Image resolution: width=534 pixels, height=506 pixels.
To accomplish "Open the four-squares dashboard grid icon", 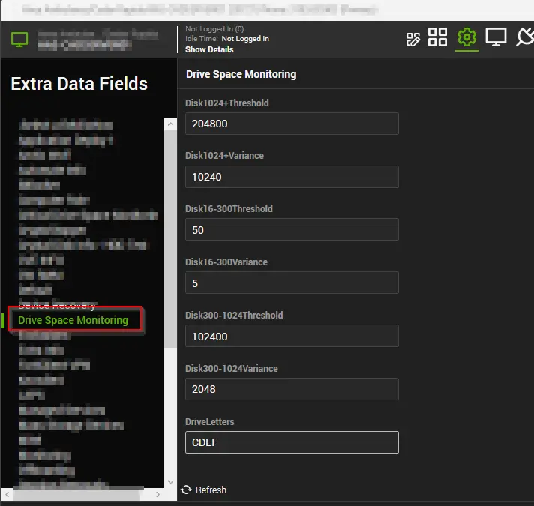I will coord(437,37).
